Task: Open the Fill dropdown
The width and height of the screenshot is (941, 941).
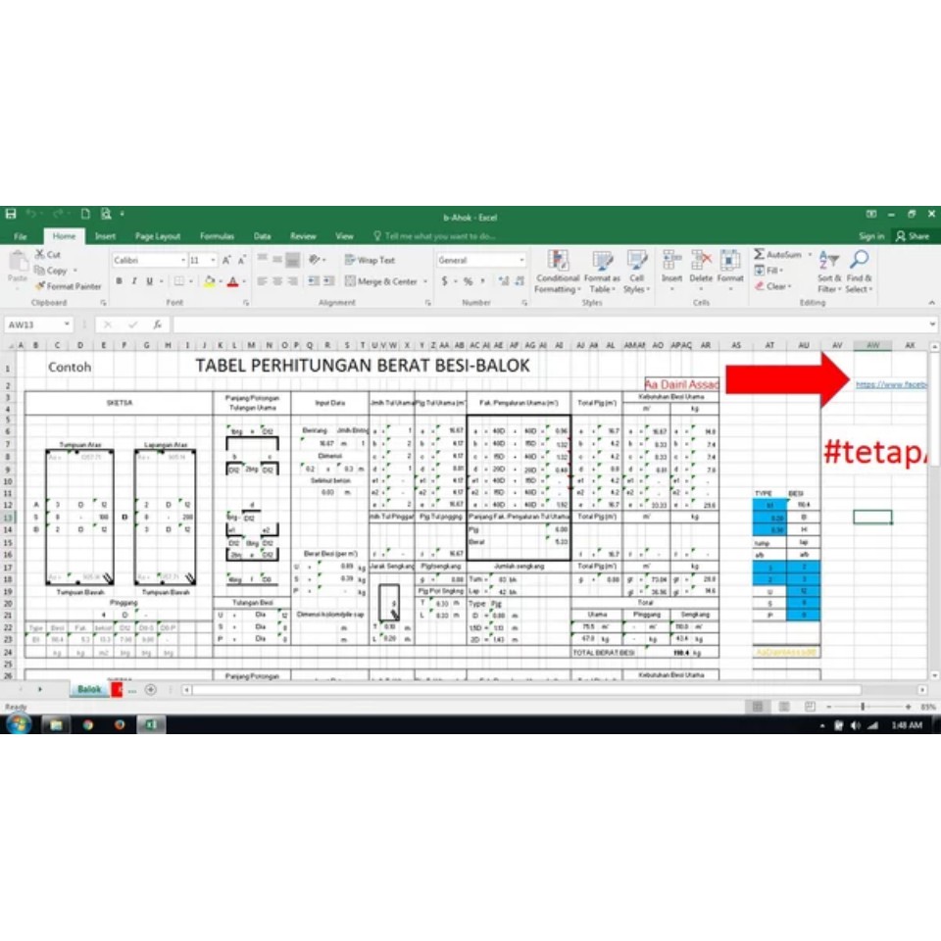Action: [x=768, y=271]
